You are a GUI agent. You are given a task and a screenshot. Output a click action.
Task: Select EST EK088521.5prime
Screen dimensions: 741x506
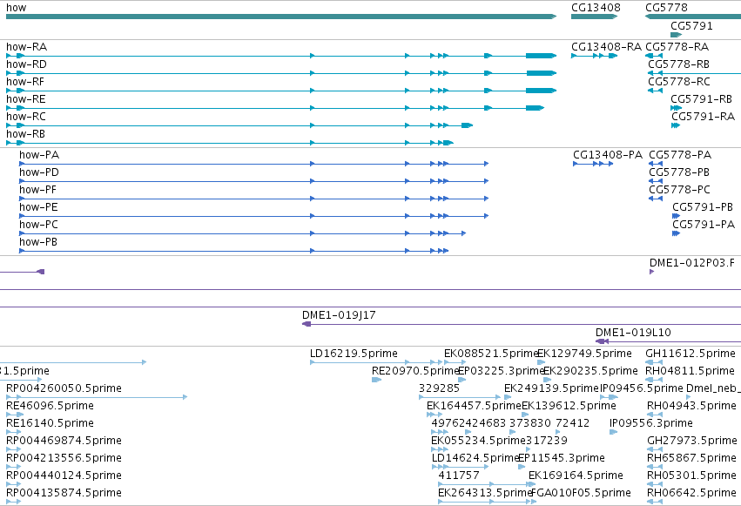[x=491, y=354]
